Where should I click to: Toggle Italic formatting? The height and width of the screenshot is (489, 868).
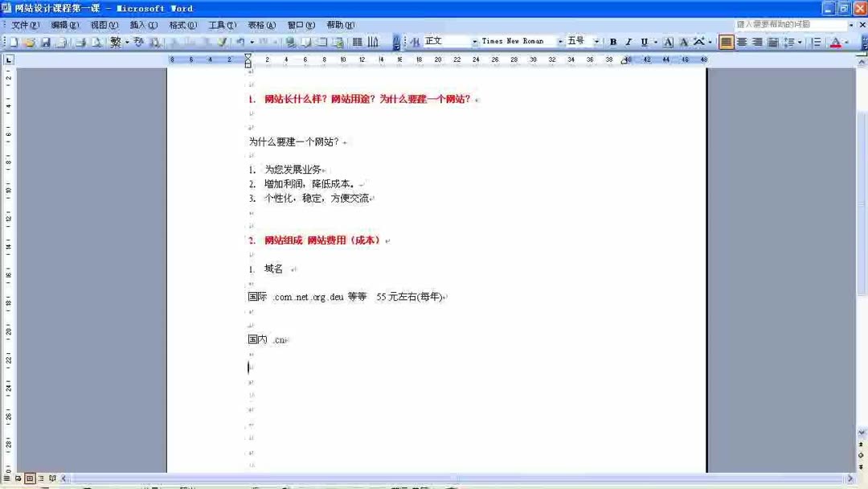click(628, 41)
